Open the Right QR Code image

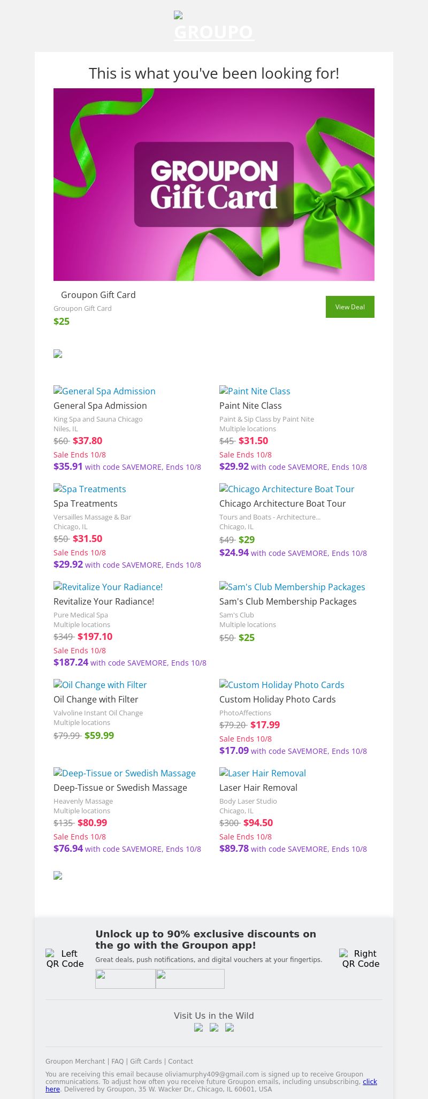[x=361, y=958]
